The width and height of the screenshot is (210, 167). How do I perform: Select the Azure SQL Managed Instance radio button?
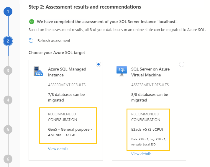point(99,64)
